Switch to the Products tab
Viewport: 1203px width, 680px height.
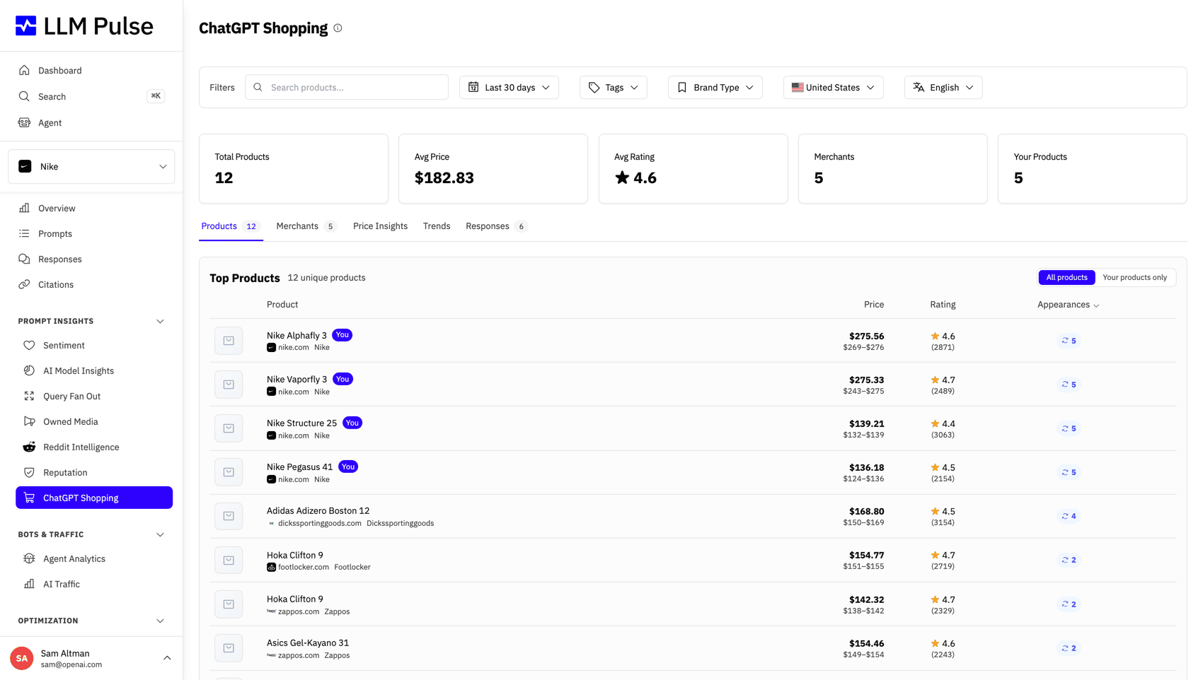[x=231, y=226]
